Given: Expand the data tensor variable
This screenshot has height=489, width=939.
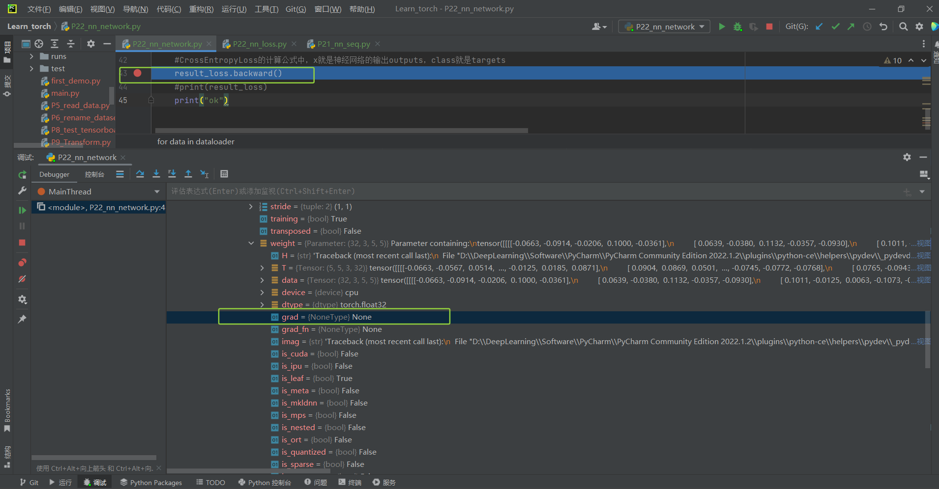Looking at the screenshot, I should click(263, 280).
